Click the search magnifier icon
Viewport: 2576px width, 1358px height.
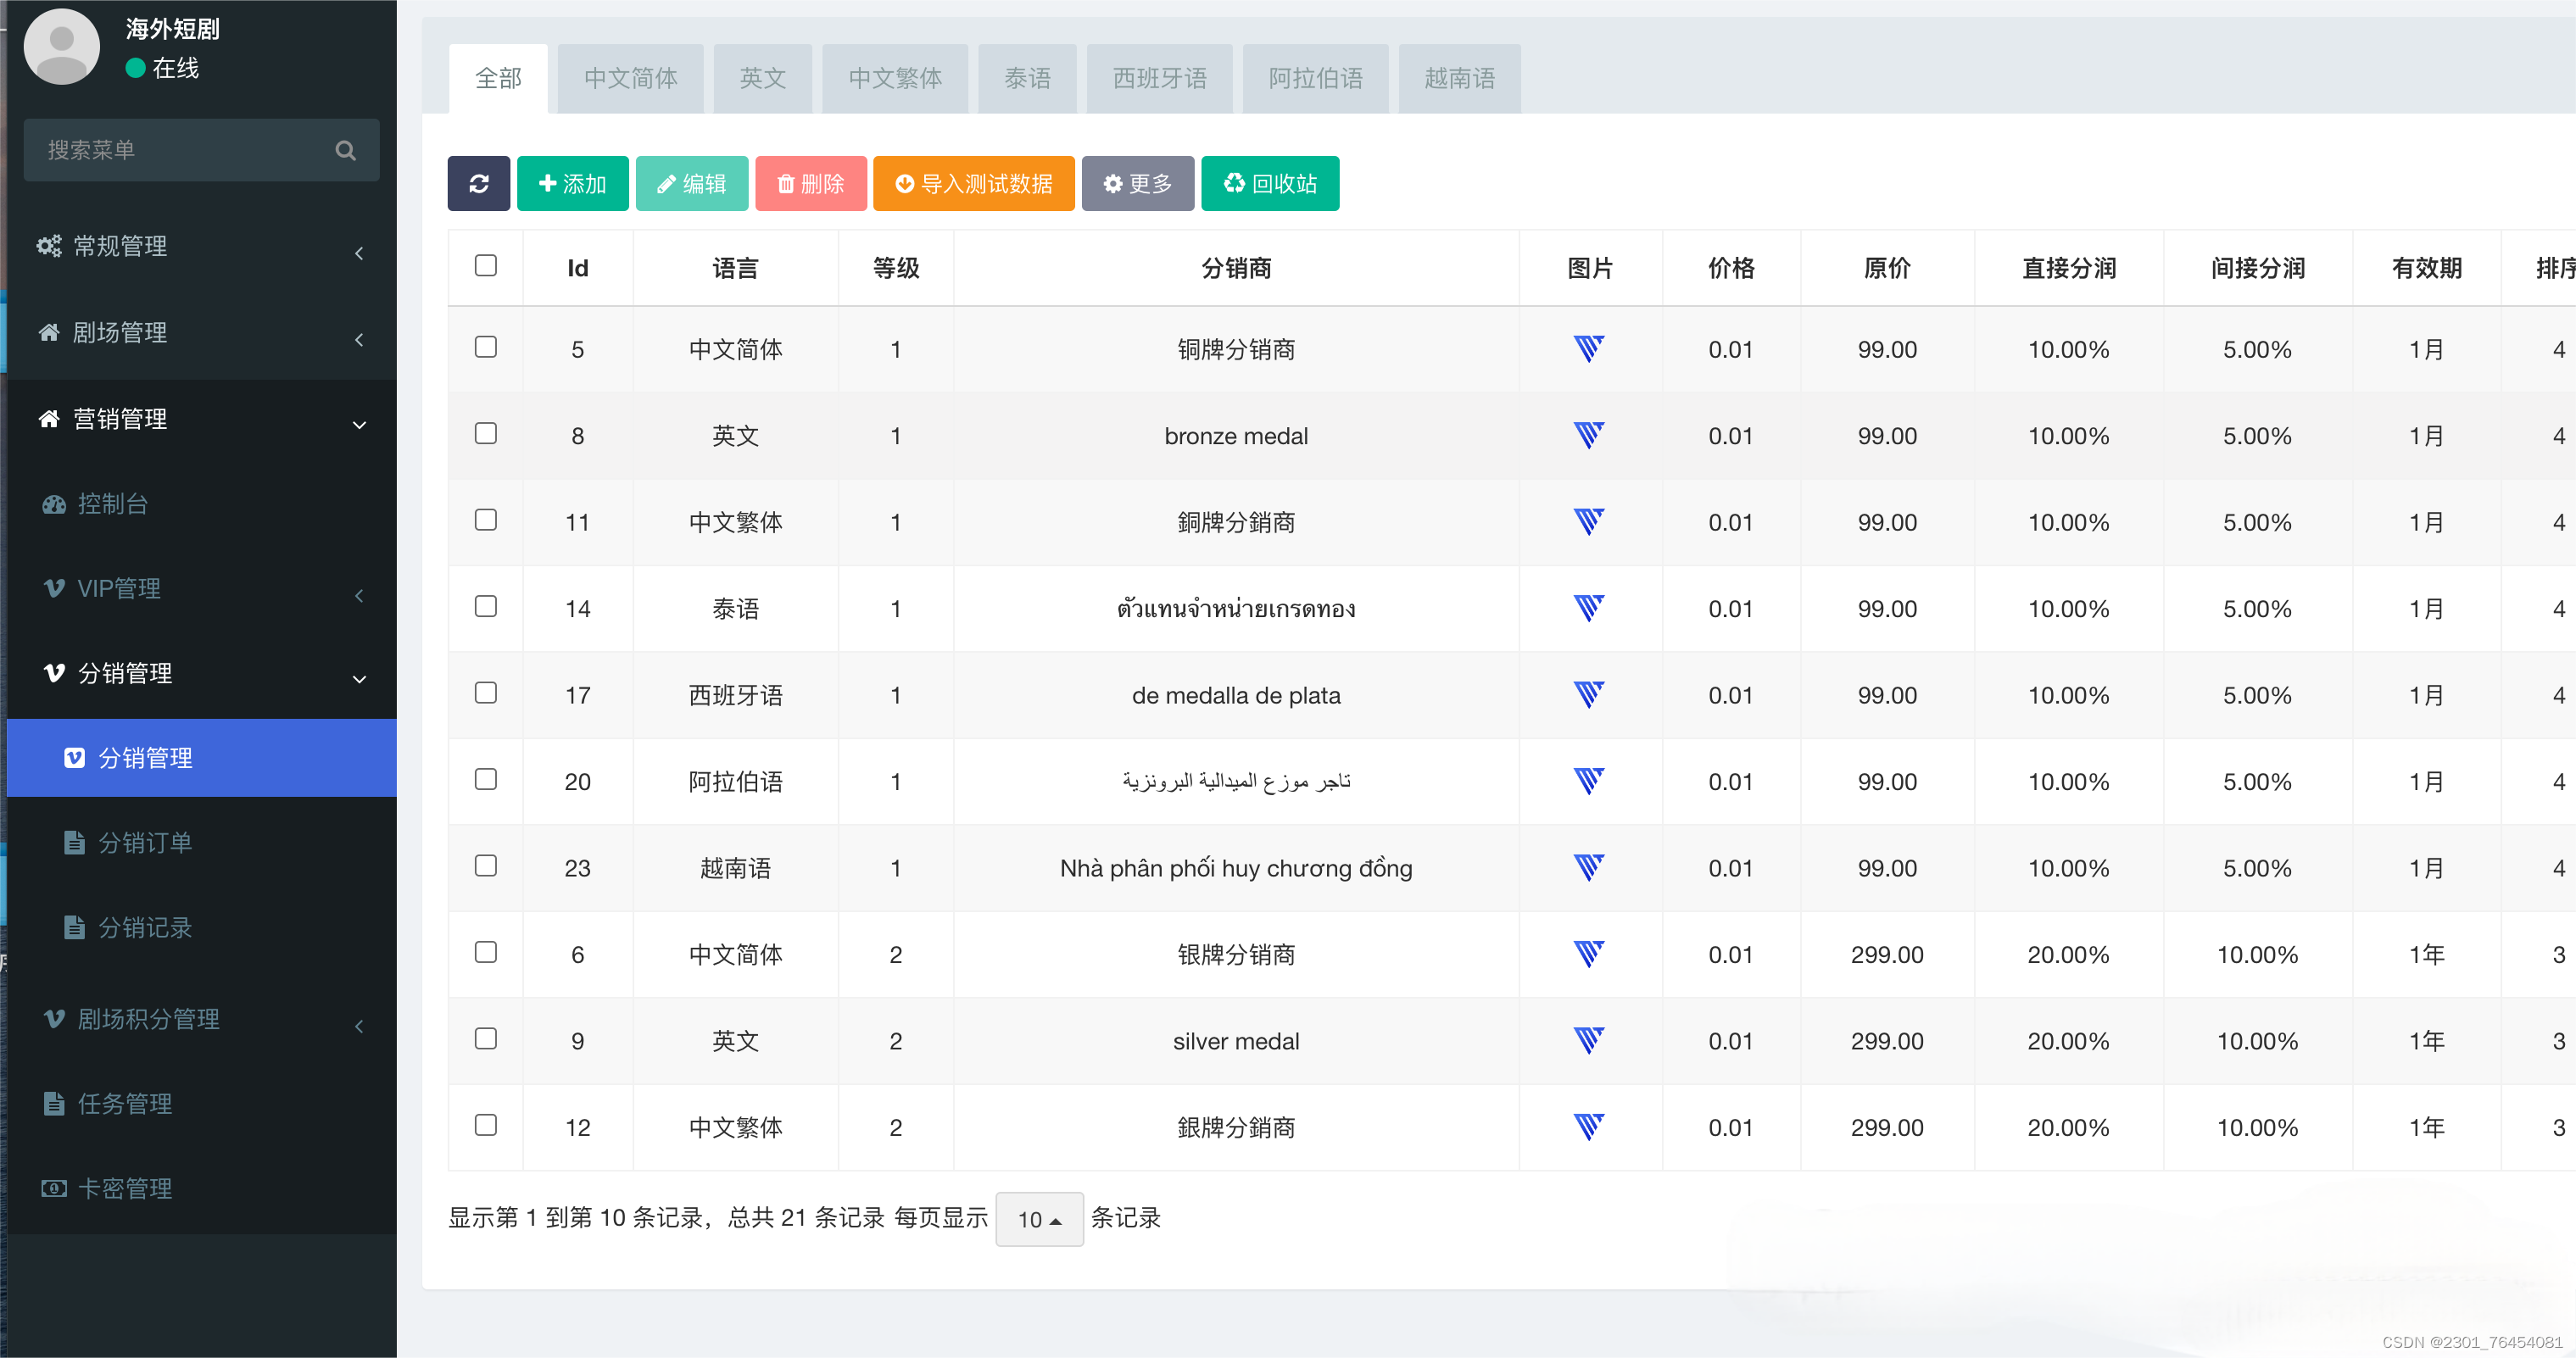tap(346, 151)
